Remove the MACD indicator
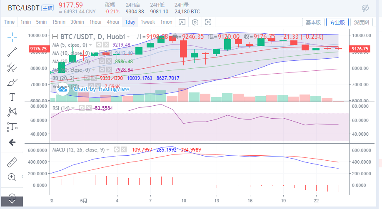The height and width of the screenshot is (209, 382). point(124,149)
